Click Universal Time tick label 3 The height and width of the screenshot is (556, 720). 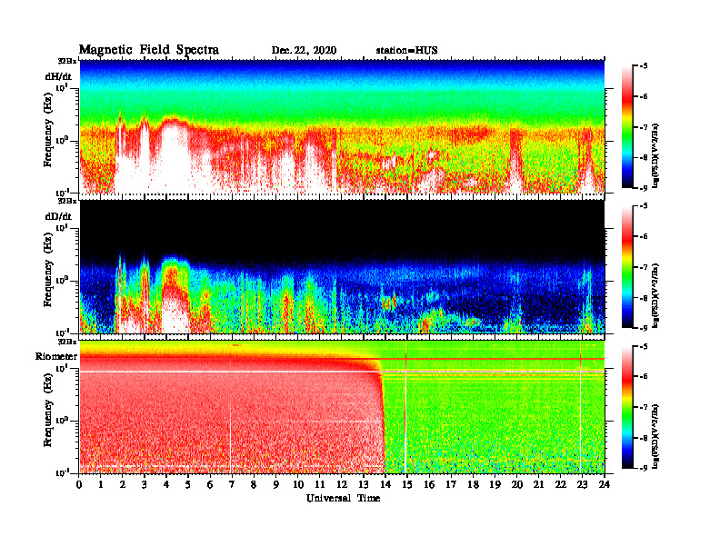pyautogui.click(x=145, y=484)
